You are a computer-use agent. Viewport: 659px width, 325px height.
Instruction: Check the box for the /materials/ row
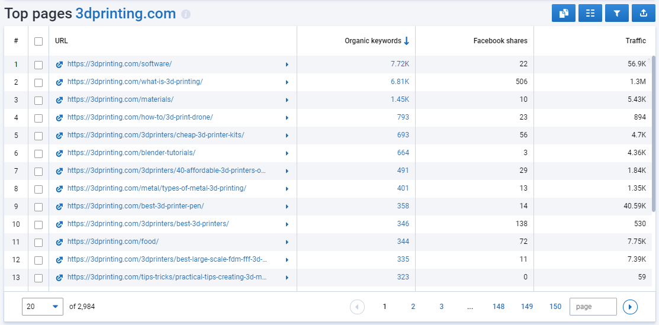[38, 100]
